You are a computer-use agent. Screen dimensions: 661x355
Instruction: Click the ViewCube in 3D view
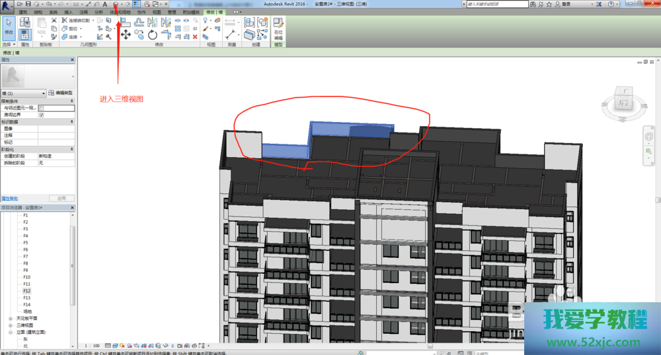tap(623, 102)
